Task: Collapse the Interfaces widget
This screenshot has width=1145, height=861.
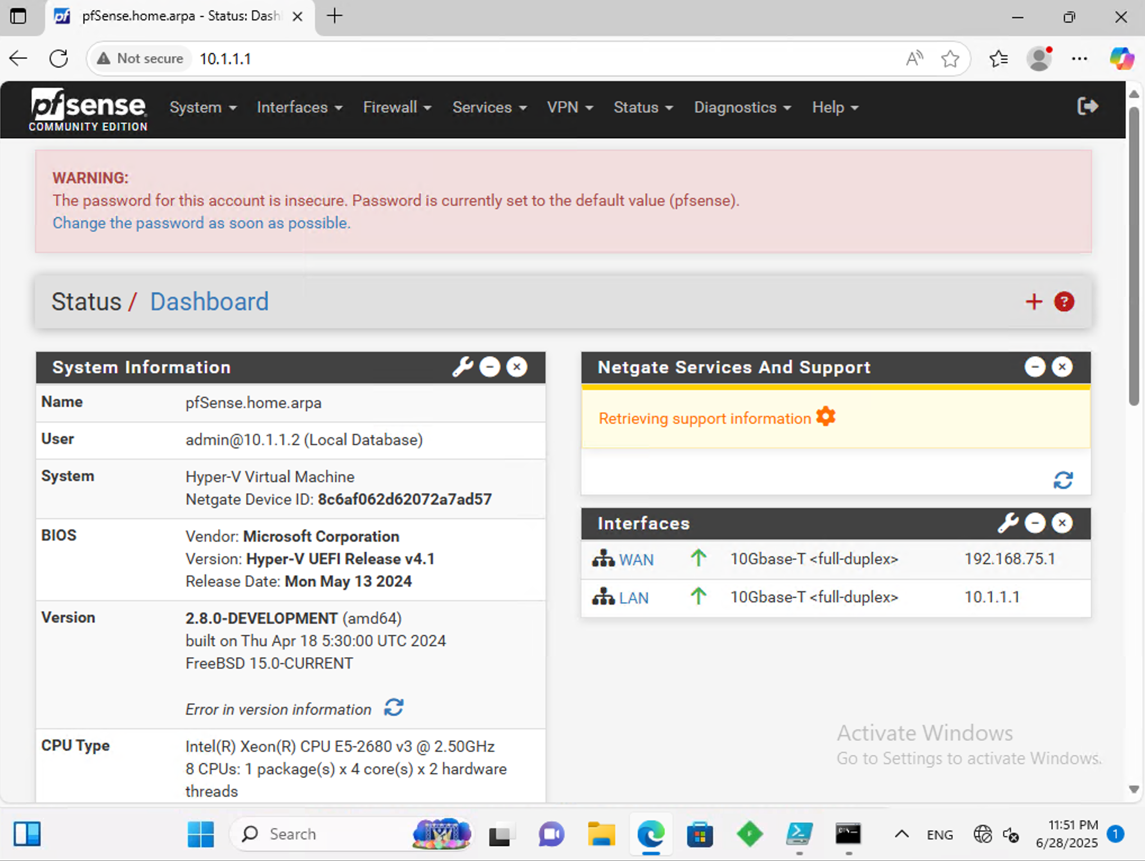Action: (1034, 523)
